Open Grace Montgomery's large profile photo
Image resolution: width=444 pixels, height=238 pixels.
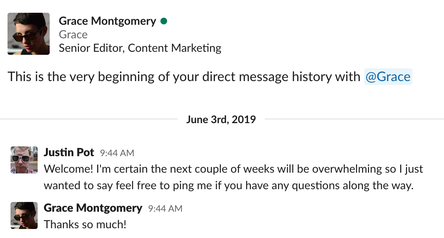(x=29, y=34)
